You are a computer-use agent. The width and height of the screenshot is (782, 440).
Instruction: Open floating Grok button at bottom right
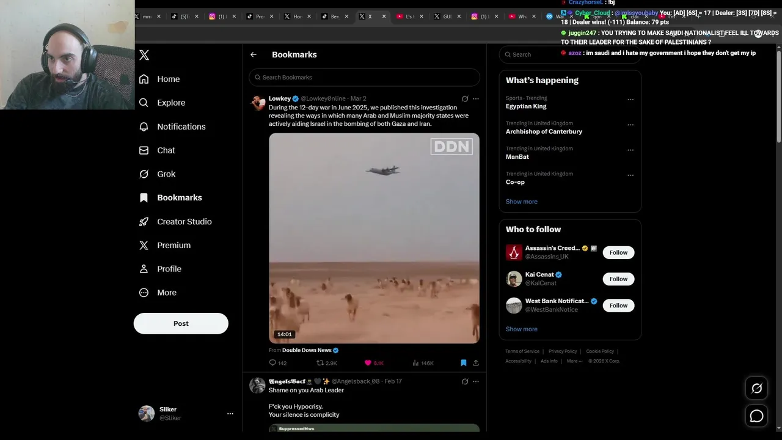coord(756,388)
